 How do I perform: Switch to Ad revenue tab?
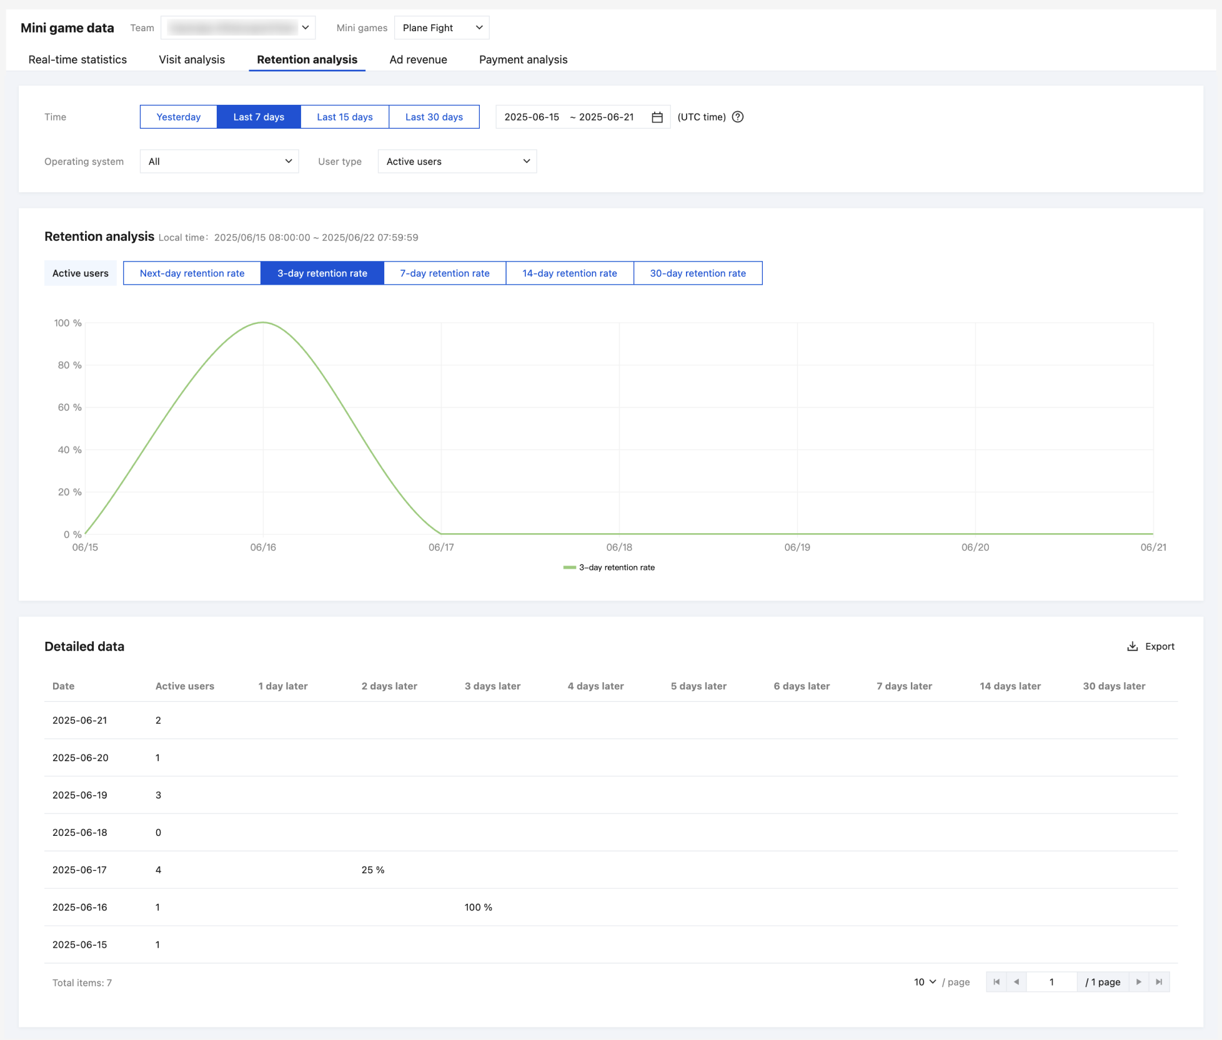pos(418,60)
